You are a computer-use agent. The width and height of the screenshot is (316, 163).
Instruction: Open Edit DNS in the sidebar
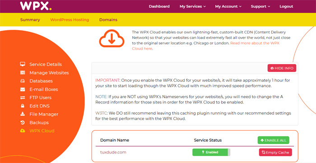point(40,106)
